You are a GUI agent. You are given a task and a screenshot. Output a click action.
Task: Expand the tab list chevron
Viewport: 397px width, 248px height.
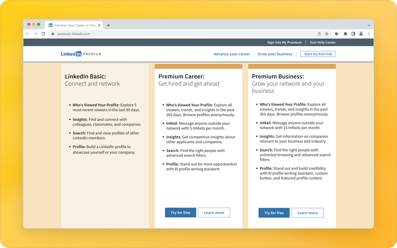pyautogui.click(x=369, y=25)
